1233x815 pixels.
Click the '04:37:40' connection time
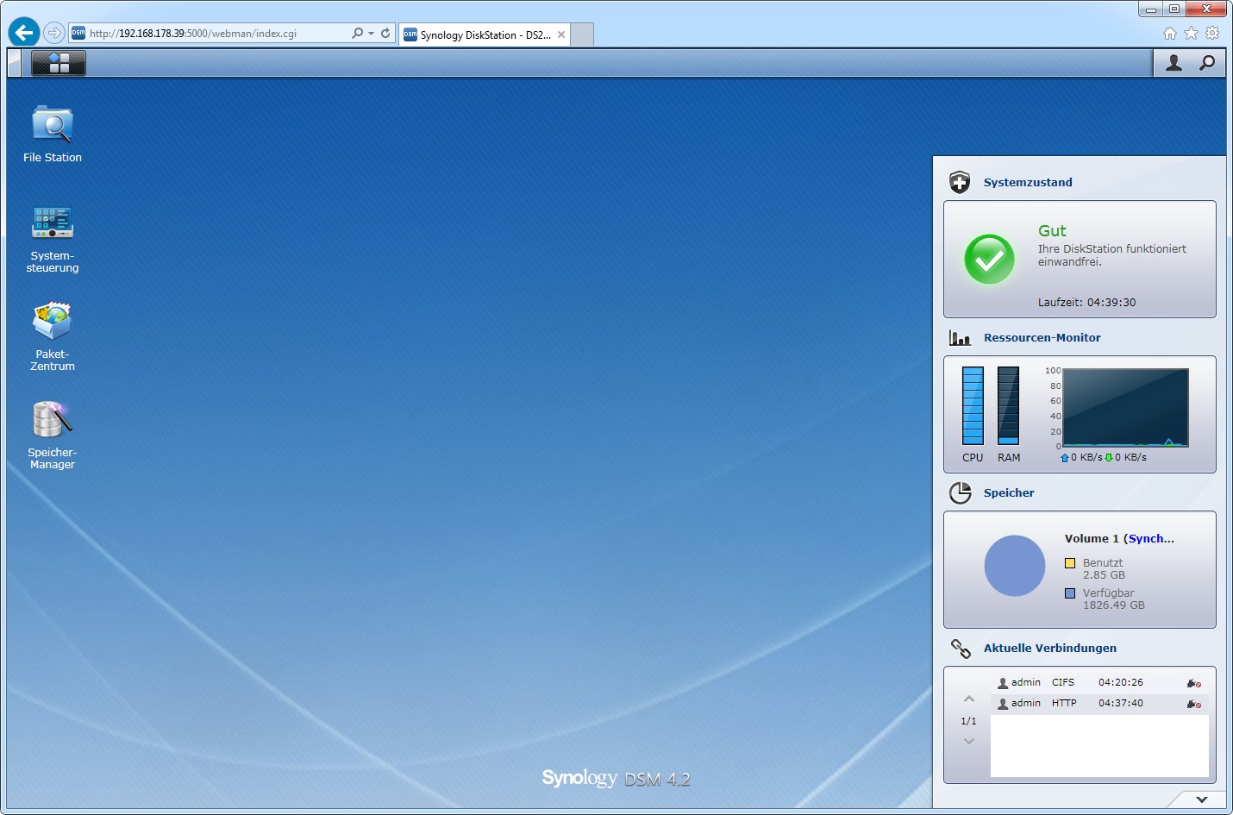(1121, 703)
